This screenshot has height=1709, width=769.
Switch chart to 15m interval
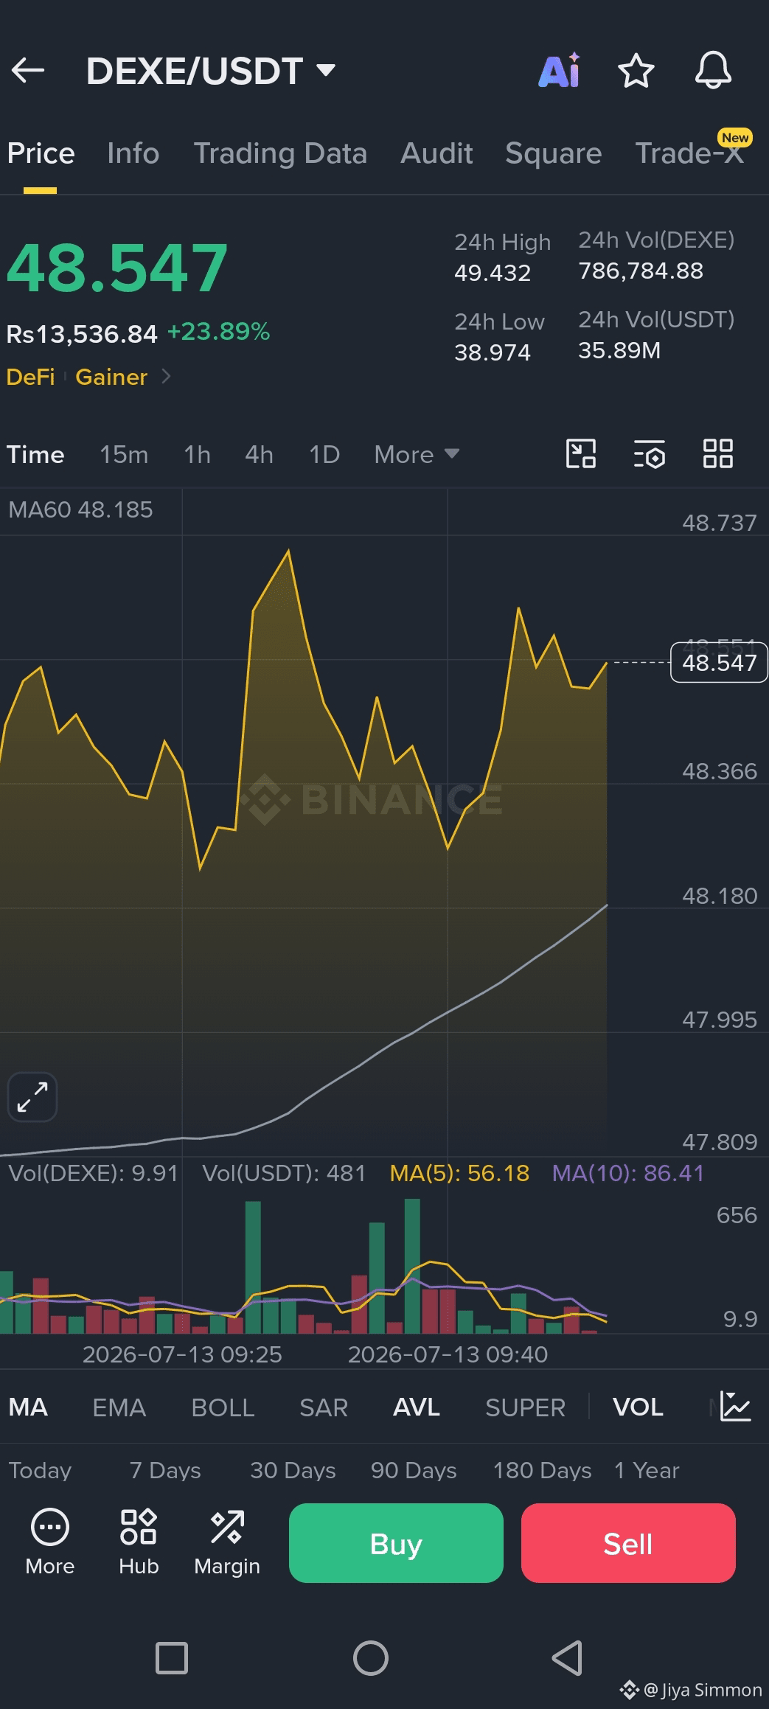(x=124, y=454)
